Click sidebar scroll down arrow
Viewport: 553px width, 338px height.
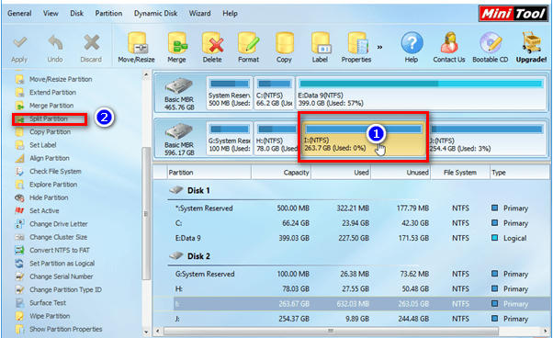pos(146,332)
